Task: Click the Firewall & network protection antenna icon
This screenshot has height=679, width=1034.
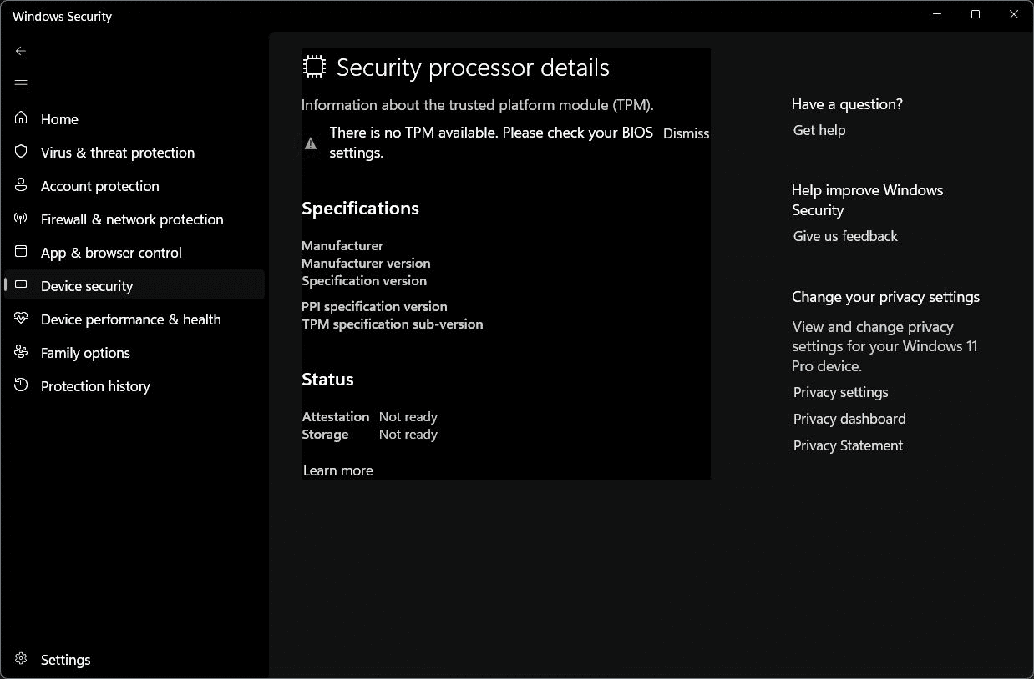Action: (22, 219)
